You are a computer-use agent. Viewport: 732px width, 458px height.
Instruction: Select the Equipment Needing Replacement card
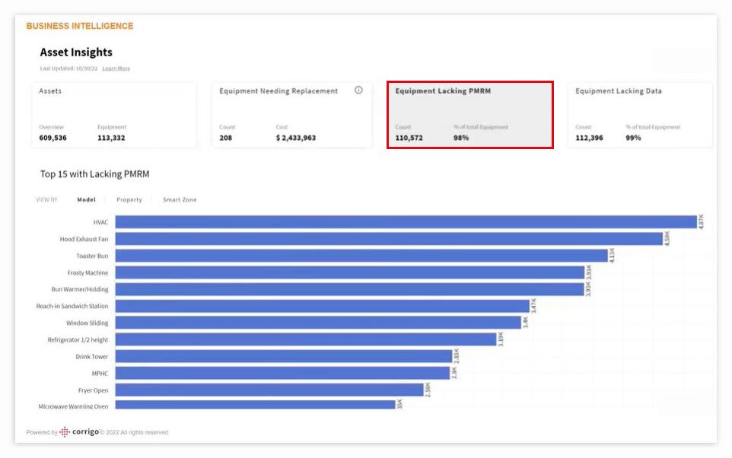pos(292,115)
